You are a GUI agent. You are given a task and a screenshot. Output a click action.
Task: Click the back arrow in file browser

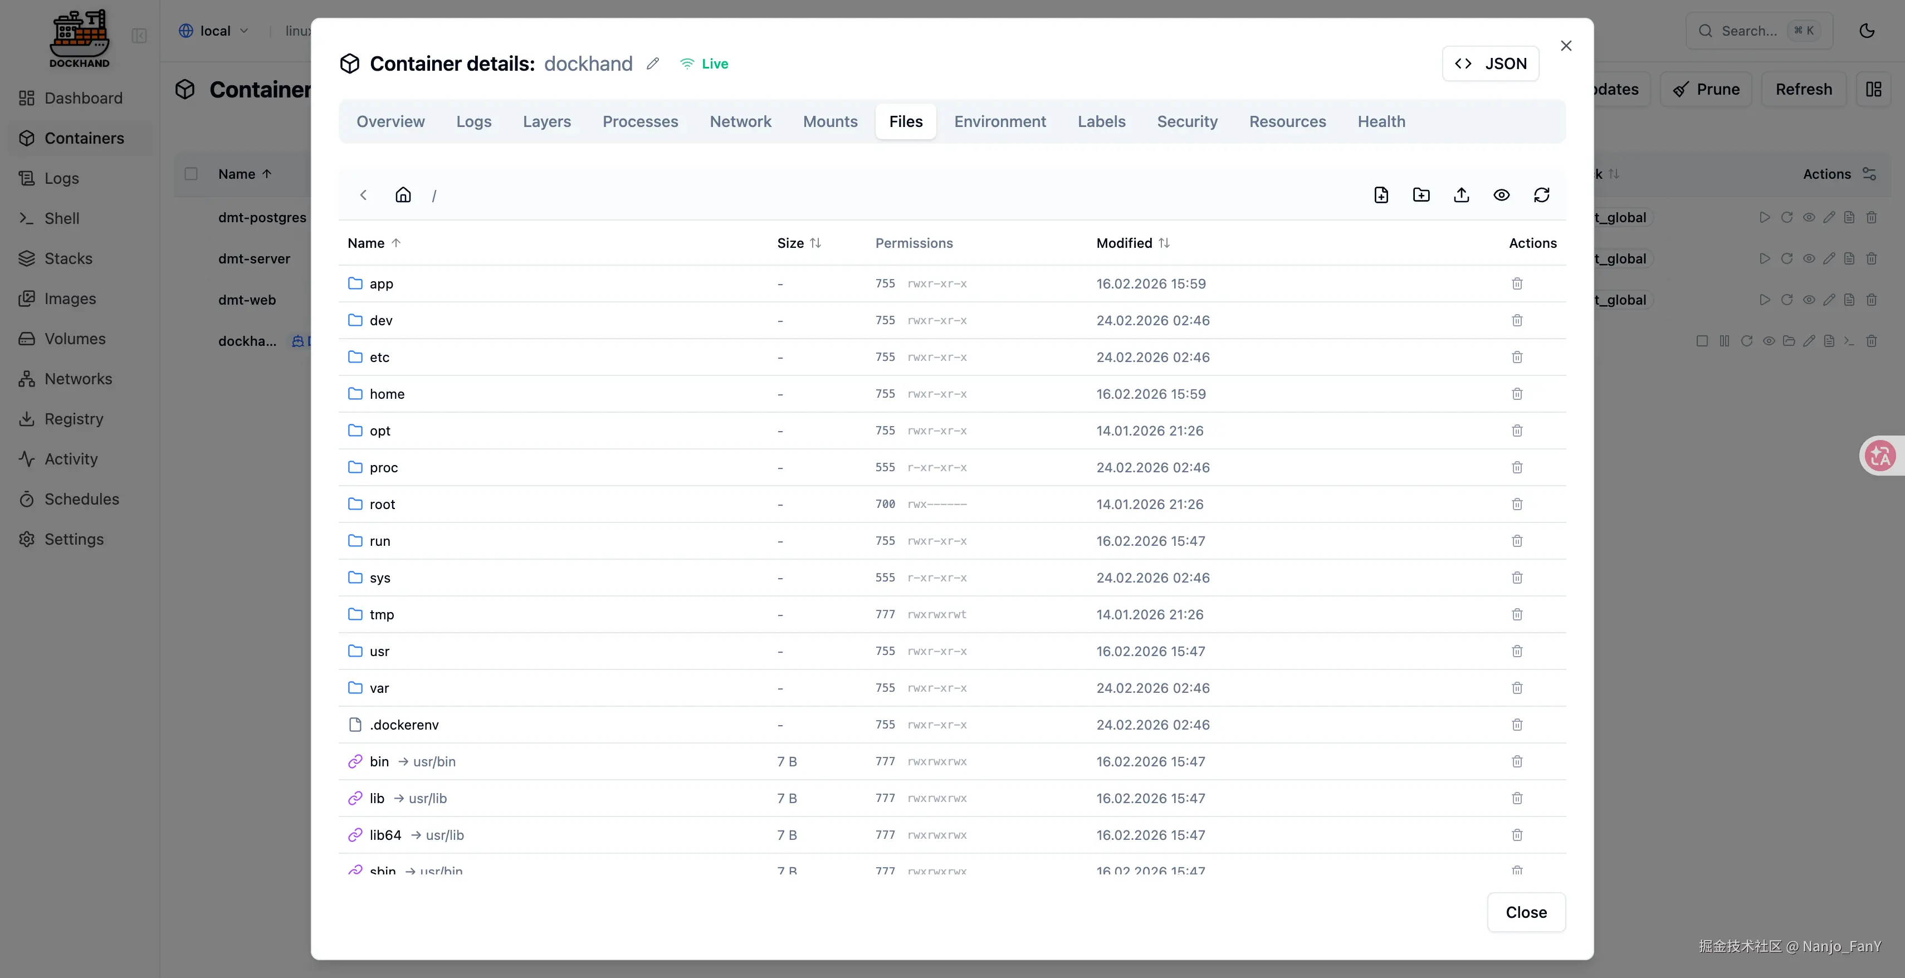point(363,195)
